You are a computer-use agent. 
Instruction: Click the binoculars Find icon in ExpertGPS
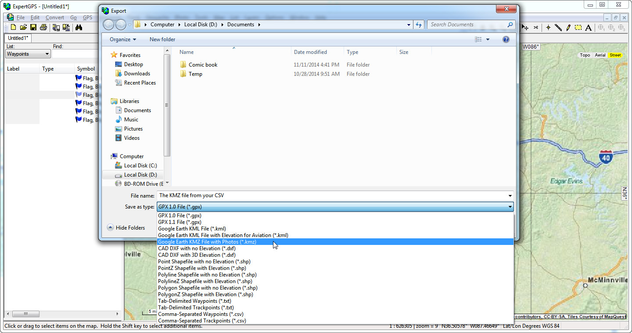tap(79, 28)
